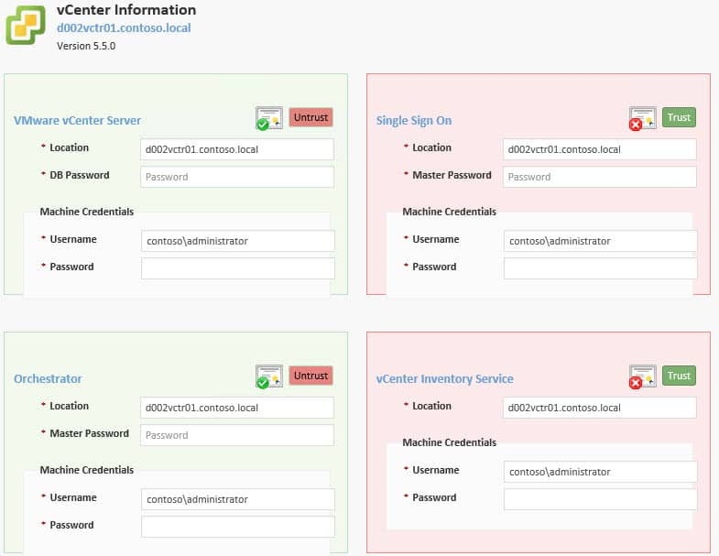Open the VMware vCenter Server certificate icon

(x=269, y=118)
